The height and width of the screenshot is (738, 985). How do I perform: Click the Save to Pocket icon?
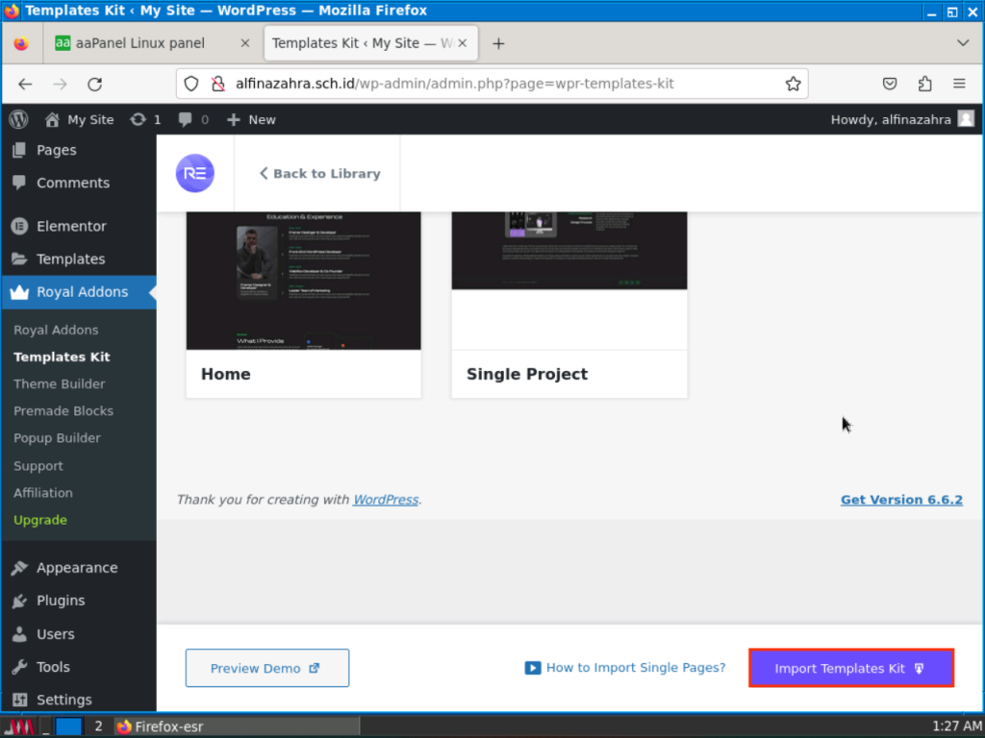pos(891,84)
